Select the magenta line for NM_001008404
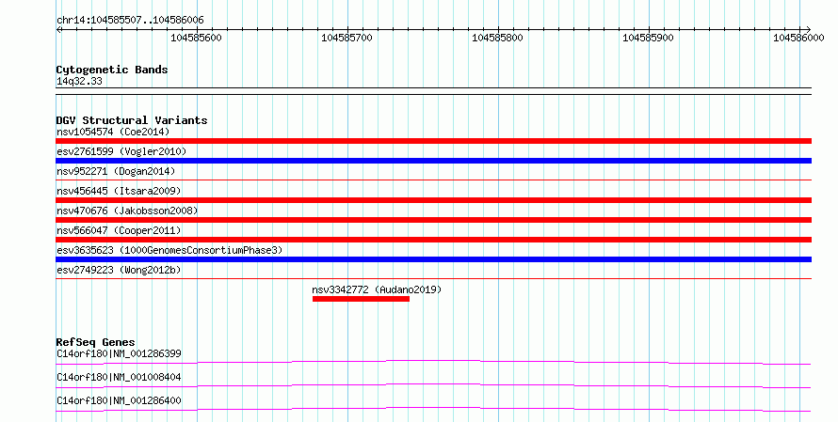 [433, 386]
